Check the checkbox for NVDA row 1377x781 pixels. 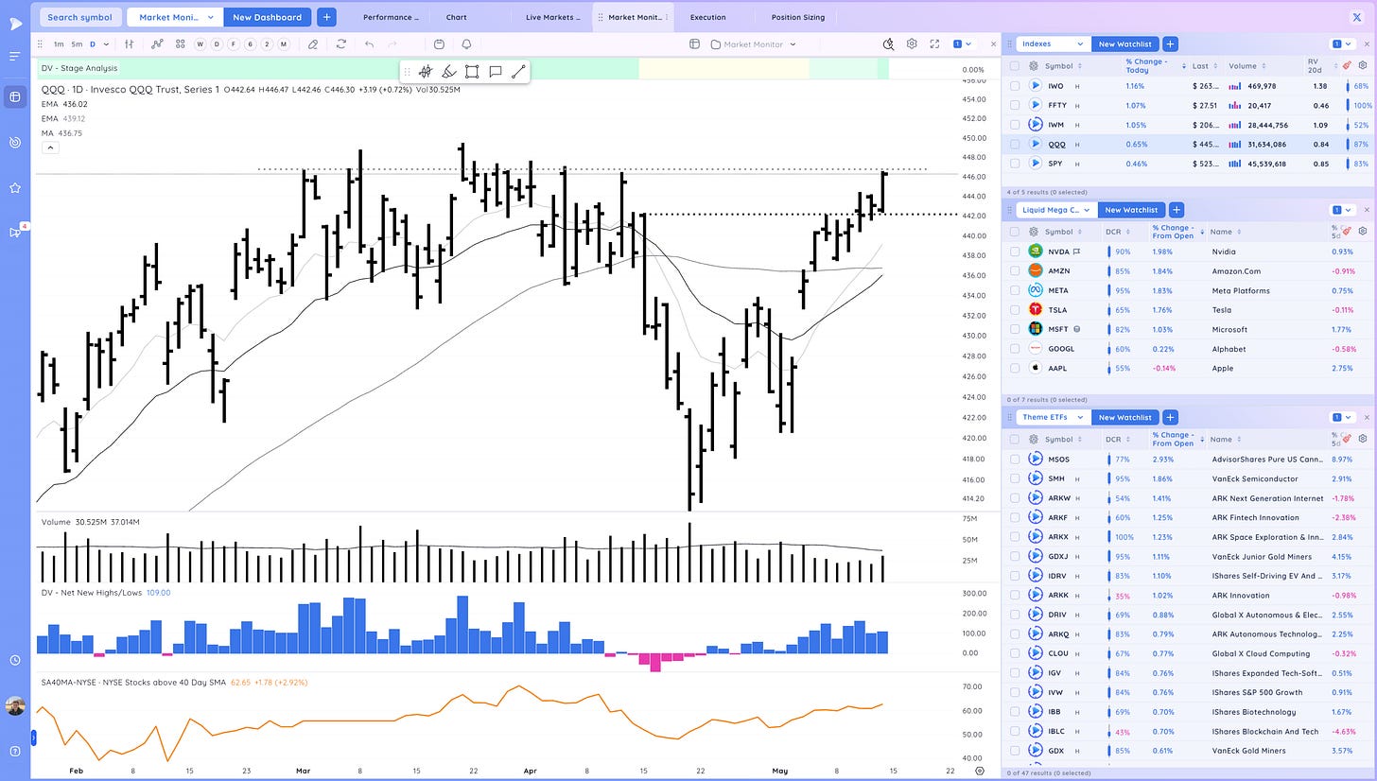click(x=1014, y=252)
